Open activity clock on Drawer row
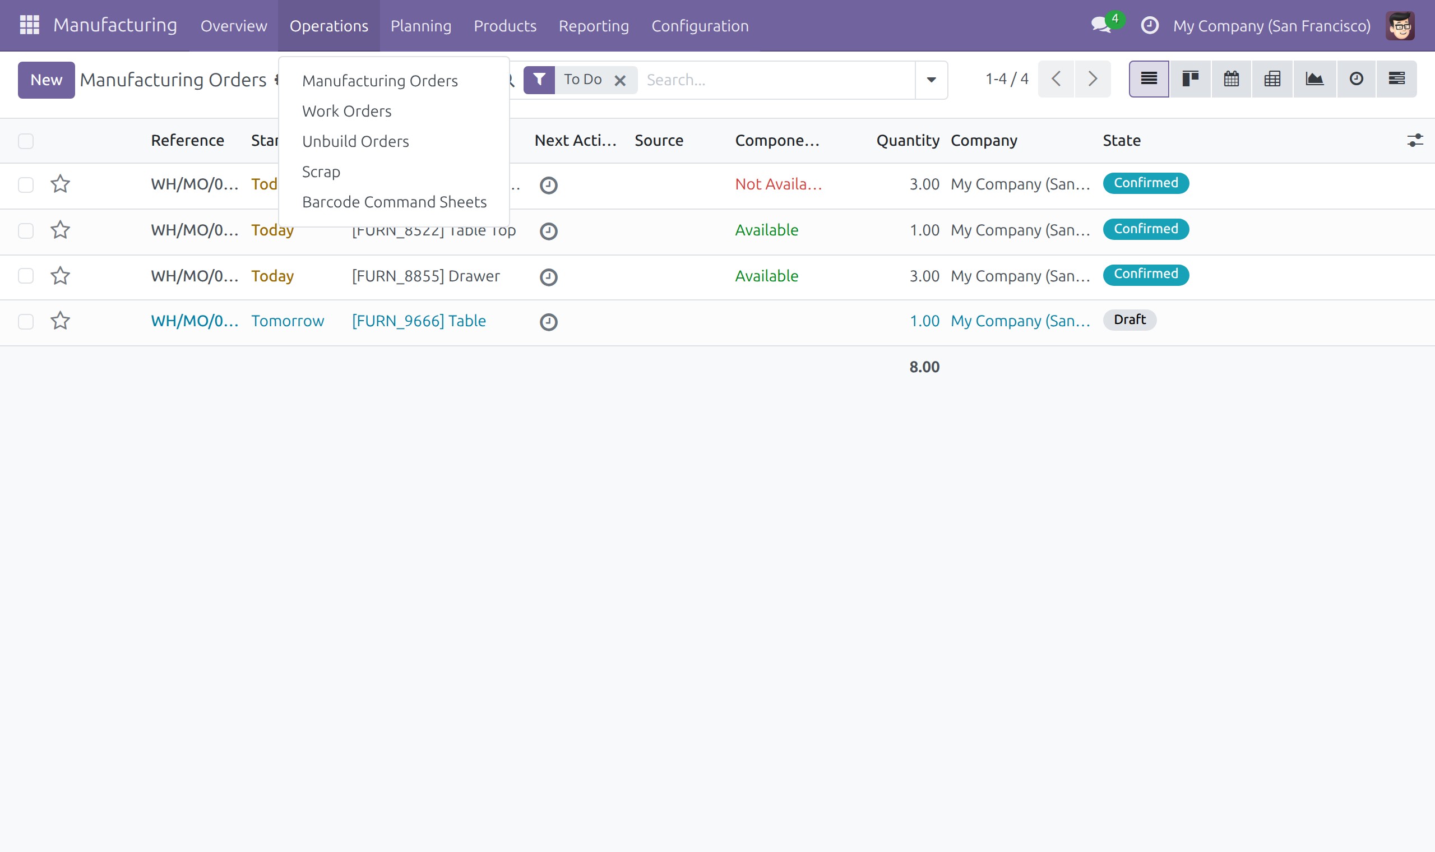The width and height of the screenshot is (1435, 852). pos(549,277)
